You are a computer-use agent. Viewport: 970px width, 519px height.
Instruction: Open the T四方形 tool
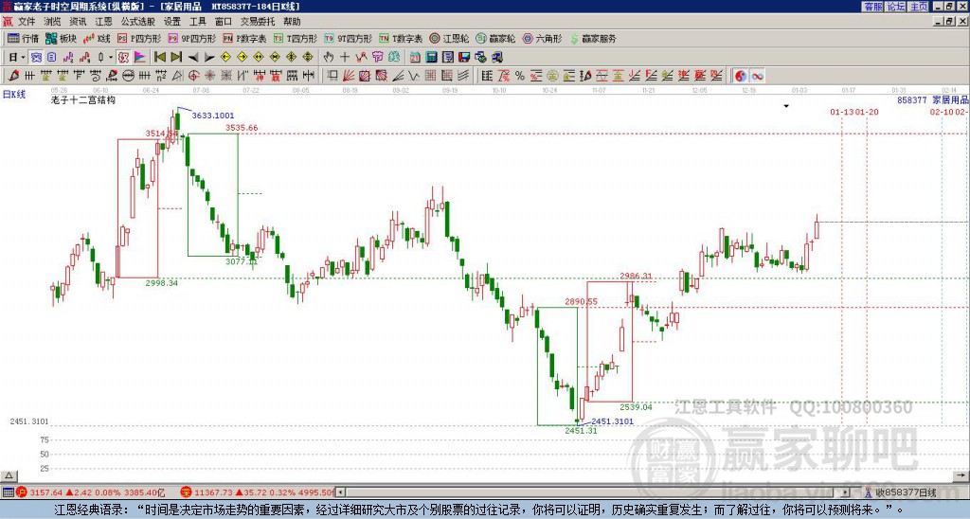pos(296,38)
